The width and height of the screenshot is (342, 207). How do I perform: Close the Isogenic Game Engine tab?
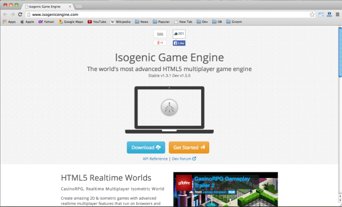tap(70, 6)
